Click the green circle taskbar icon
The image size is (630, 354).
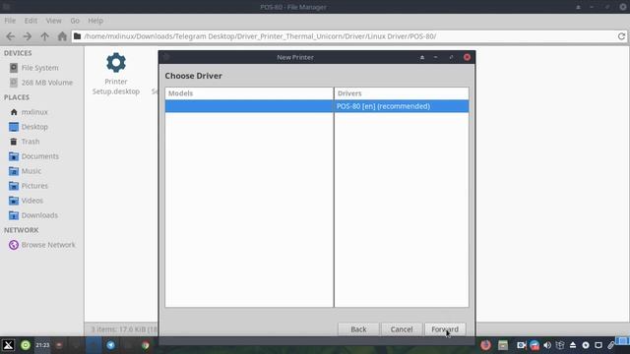26,345
